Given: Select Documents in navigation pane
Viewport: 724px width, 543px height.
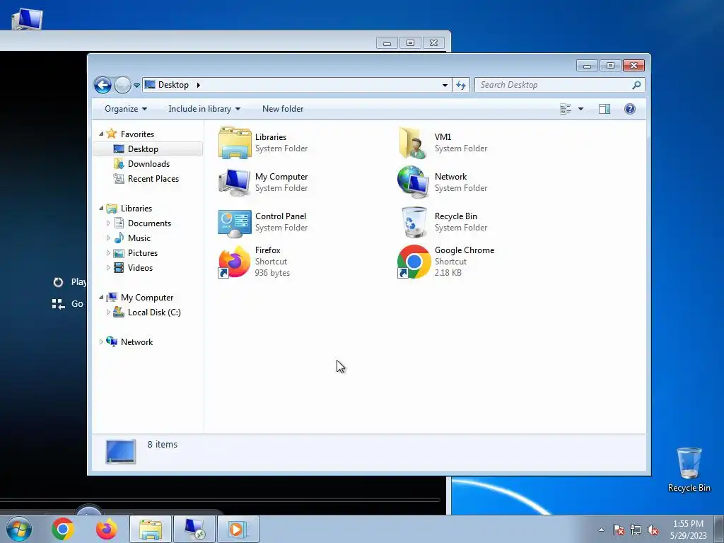Looking at the screenshot, I should [149, 223].
